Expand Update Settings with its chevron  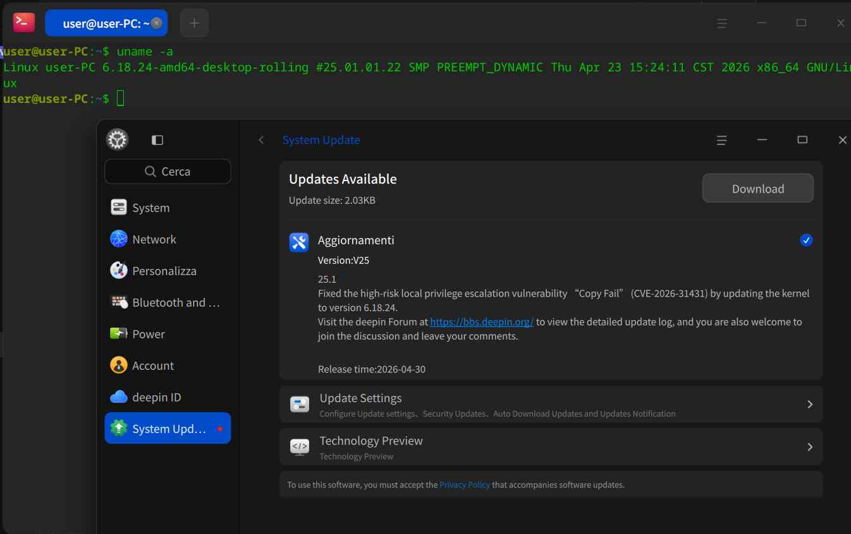click(x=810, y=404)
